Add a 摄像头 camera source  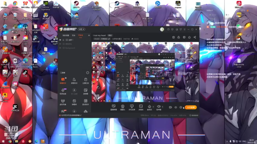coord(123,108)
